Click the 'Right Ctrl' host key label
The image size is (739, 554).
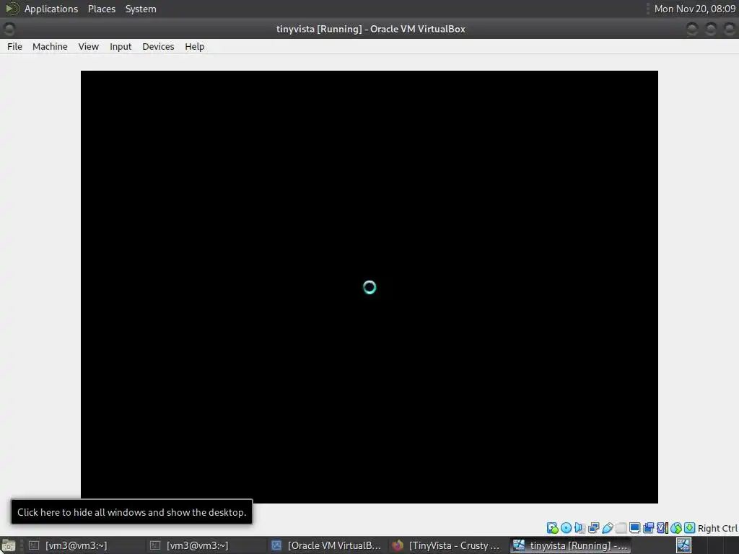pyautogui.click(x=717, y=529)
